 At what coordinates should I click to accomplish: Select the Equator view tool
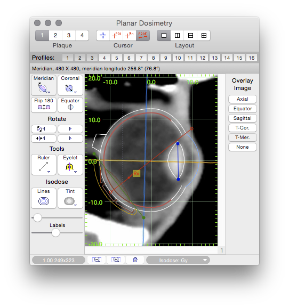70,104
